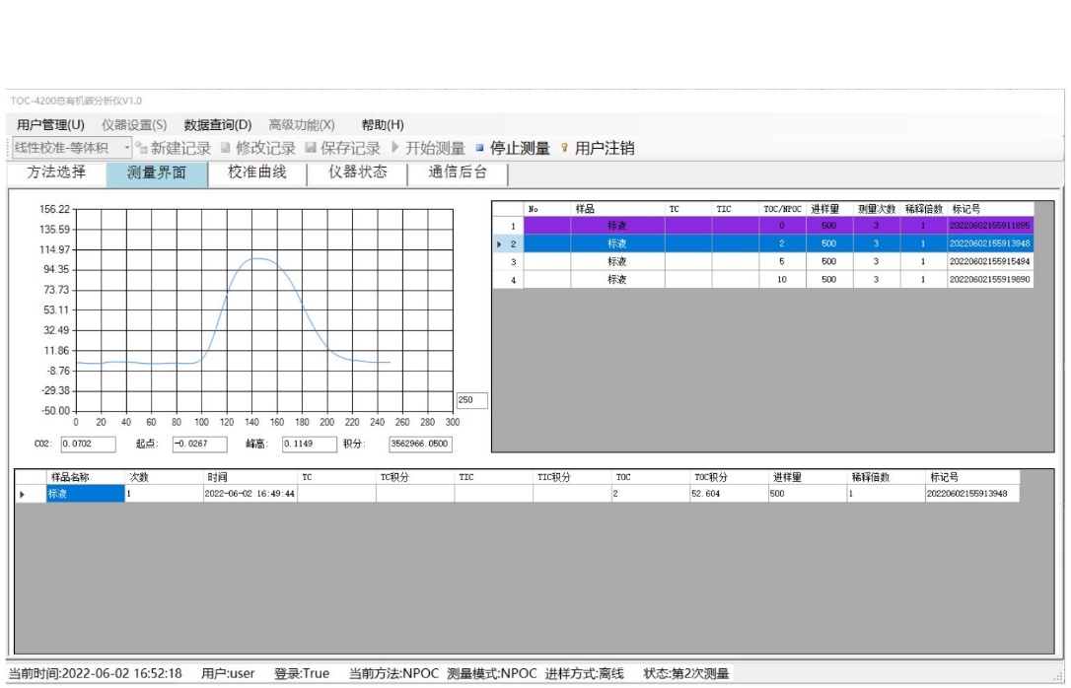
Task: Click the 用户注销 key icon
Action: tap(564, 148)
